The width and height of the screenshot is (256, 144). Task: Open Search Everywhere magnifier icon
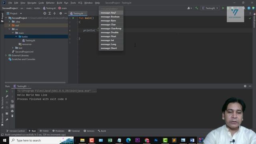point(244,8)
